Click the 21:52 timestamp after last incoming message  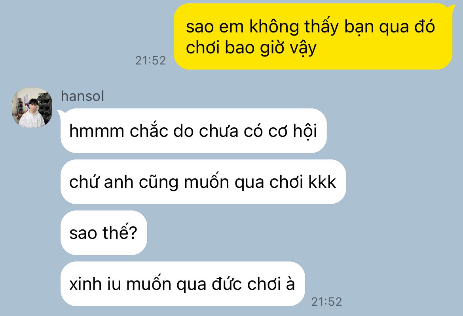click(x=326, y=301)
